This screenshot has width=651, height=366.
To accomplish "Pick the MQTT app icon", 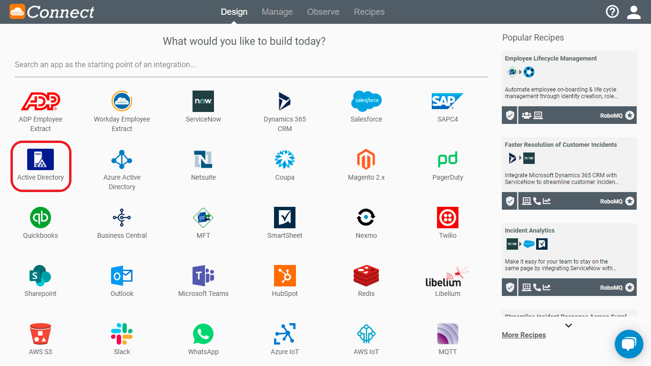I will tap(448, 334).
